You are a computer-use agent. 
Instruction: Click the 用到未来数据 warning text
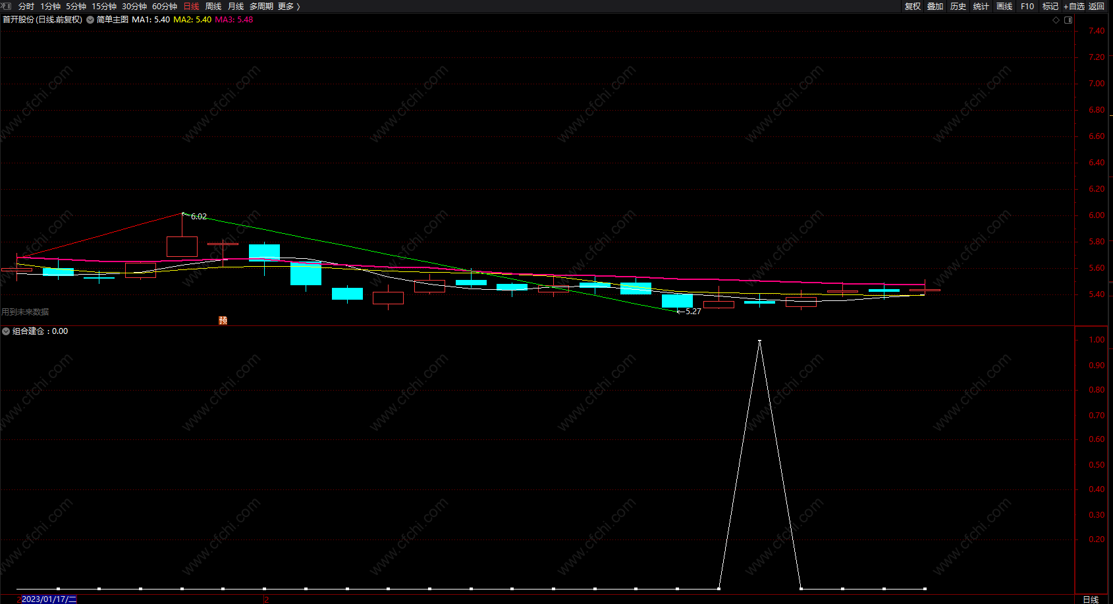point(25,312)
